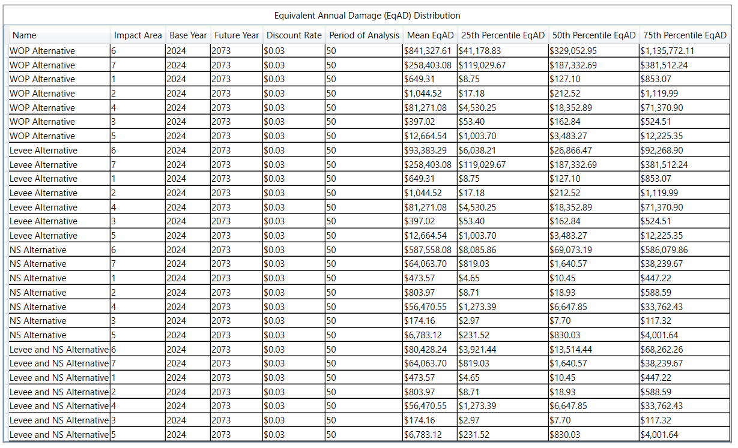Click the 50th Percentile EqAD header

pyautogui.click(x=594, y=35)
